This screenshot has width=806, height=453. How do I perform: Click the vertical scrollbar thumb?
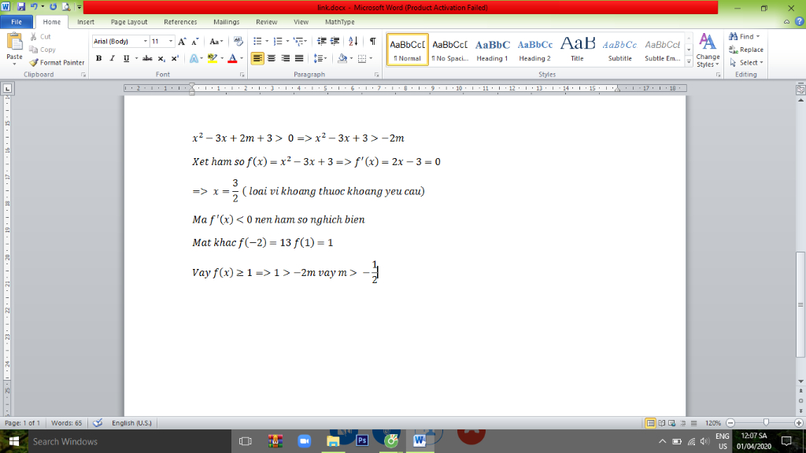tap(800, 304)
